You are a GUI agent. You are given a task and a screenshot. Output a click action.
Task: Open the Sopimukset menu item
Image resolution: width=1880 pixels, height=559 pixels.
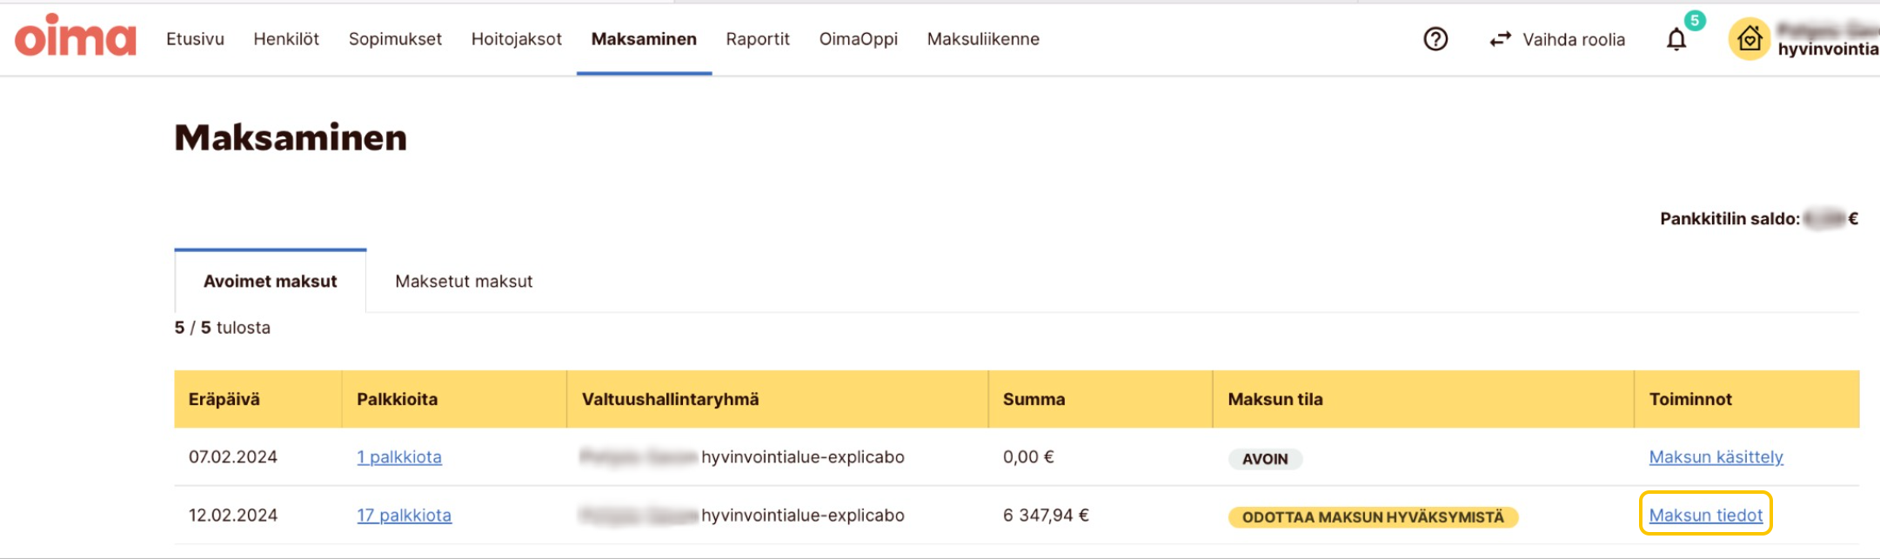[x=395, y=39]
